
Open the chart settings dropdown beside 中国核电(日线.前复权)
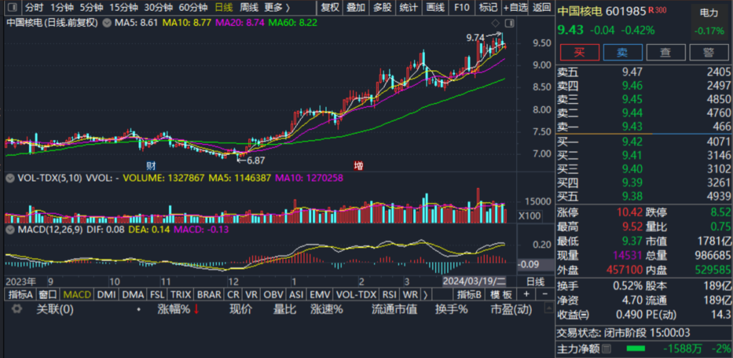coord(107,22)
